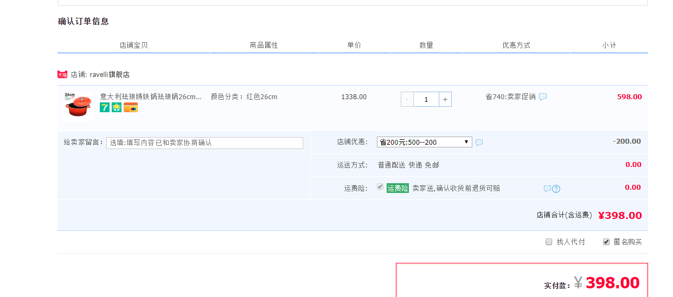Click the speech bubble icon beside 省740:卖家促销
Screen dimensions: 673x297
coord(543,97)
